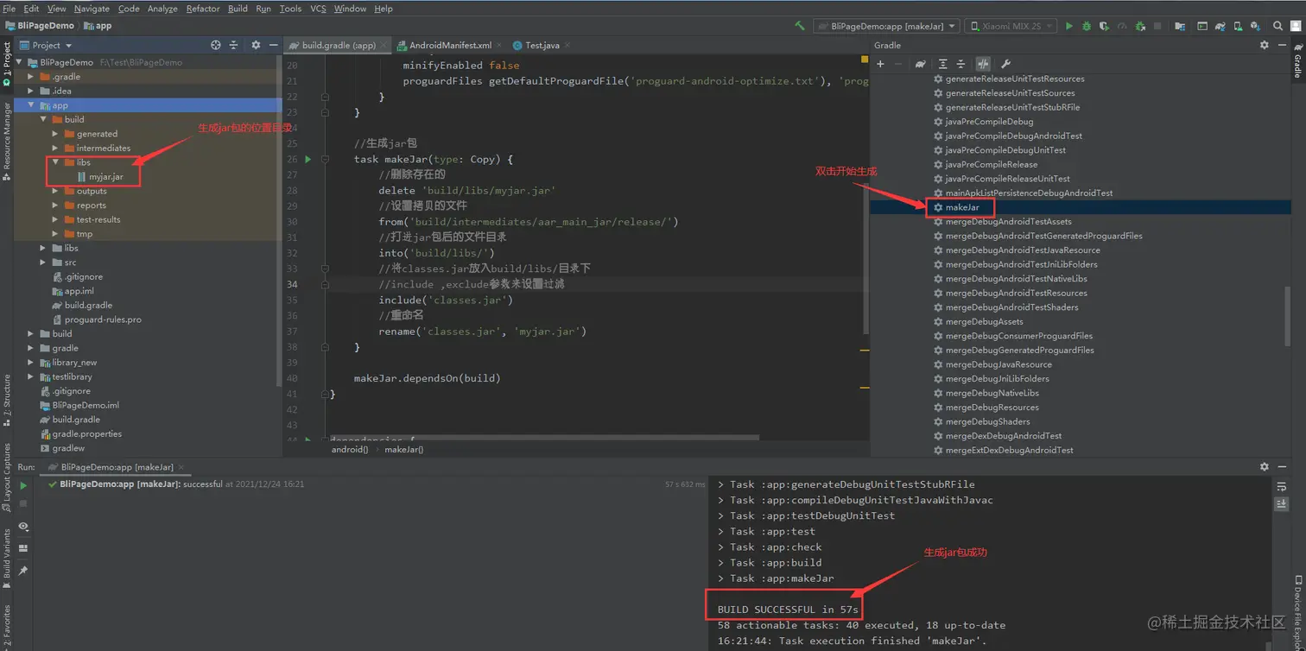Screen dimensions: 1306x651
Task: Add Gradle project with plus icon
Action: 880,64
